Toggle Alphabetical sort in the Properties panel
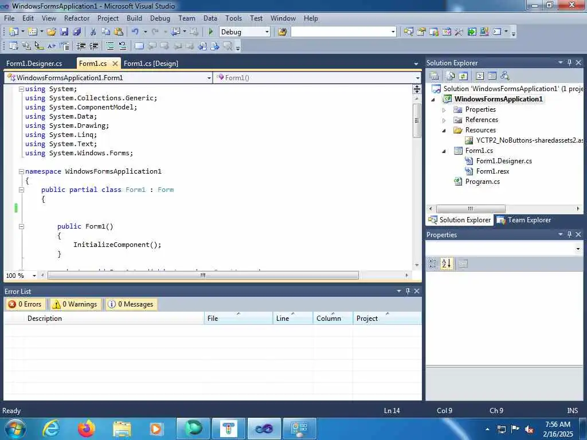This screenshot has width=587, height=440. 446,264
